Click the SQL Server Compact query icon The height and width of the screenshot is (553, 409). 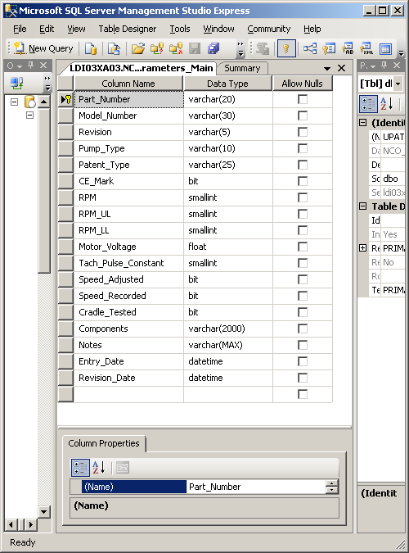(114, 48)
